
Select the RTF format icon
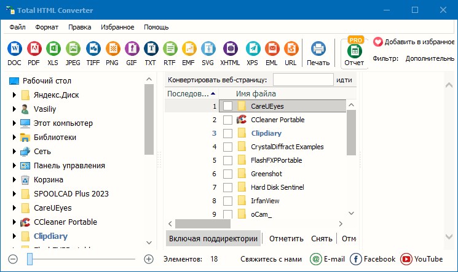coord(170,49)
